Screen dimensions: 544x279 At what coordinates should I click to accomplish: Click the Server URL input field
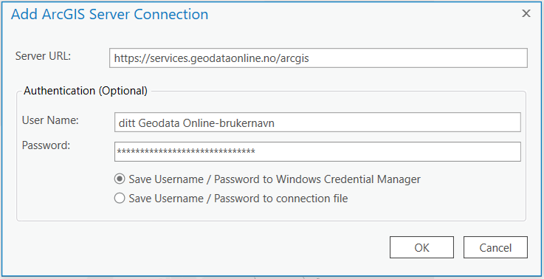coord(318,58)
